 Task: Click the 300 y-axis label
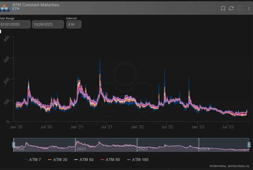[x=7, y=60]
